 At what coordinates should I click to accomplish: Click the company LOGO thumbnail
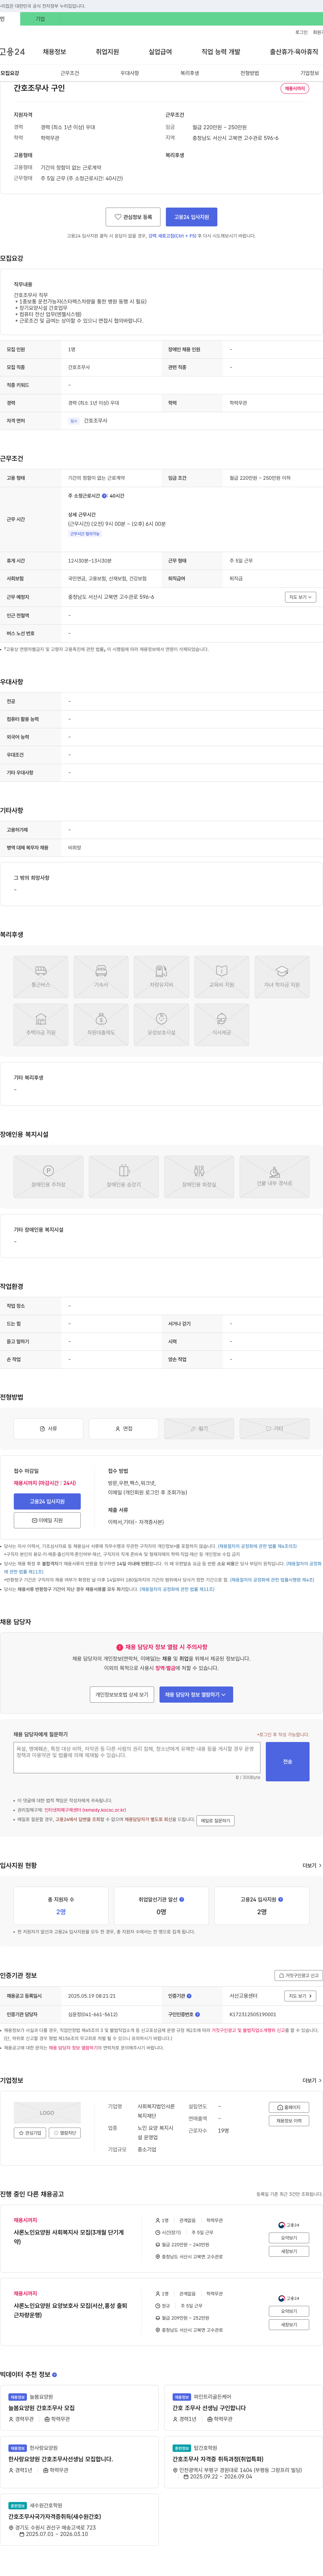[x=47, y=2113]
